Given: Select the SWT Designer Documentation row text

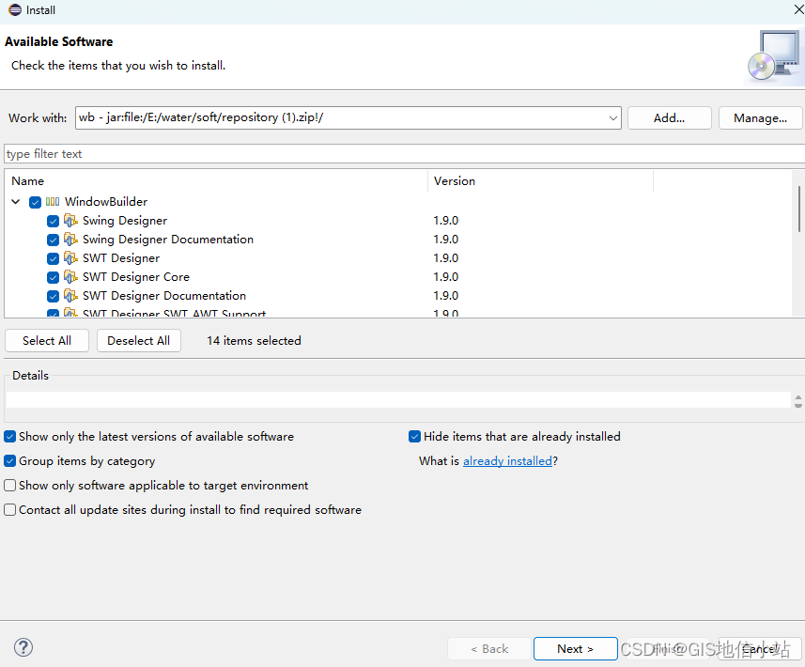Looking at the screenshot, I should 164,296.
